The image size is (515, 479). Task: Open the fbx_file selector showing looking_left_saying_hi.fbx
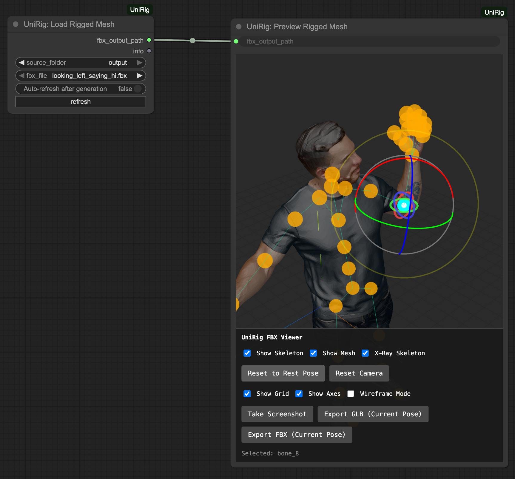(x=89, y=76)
